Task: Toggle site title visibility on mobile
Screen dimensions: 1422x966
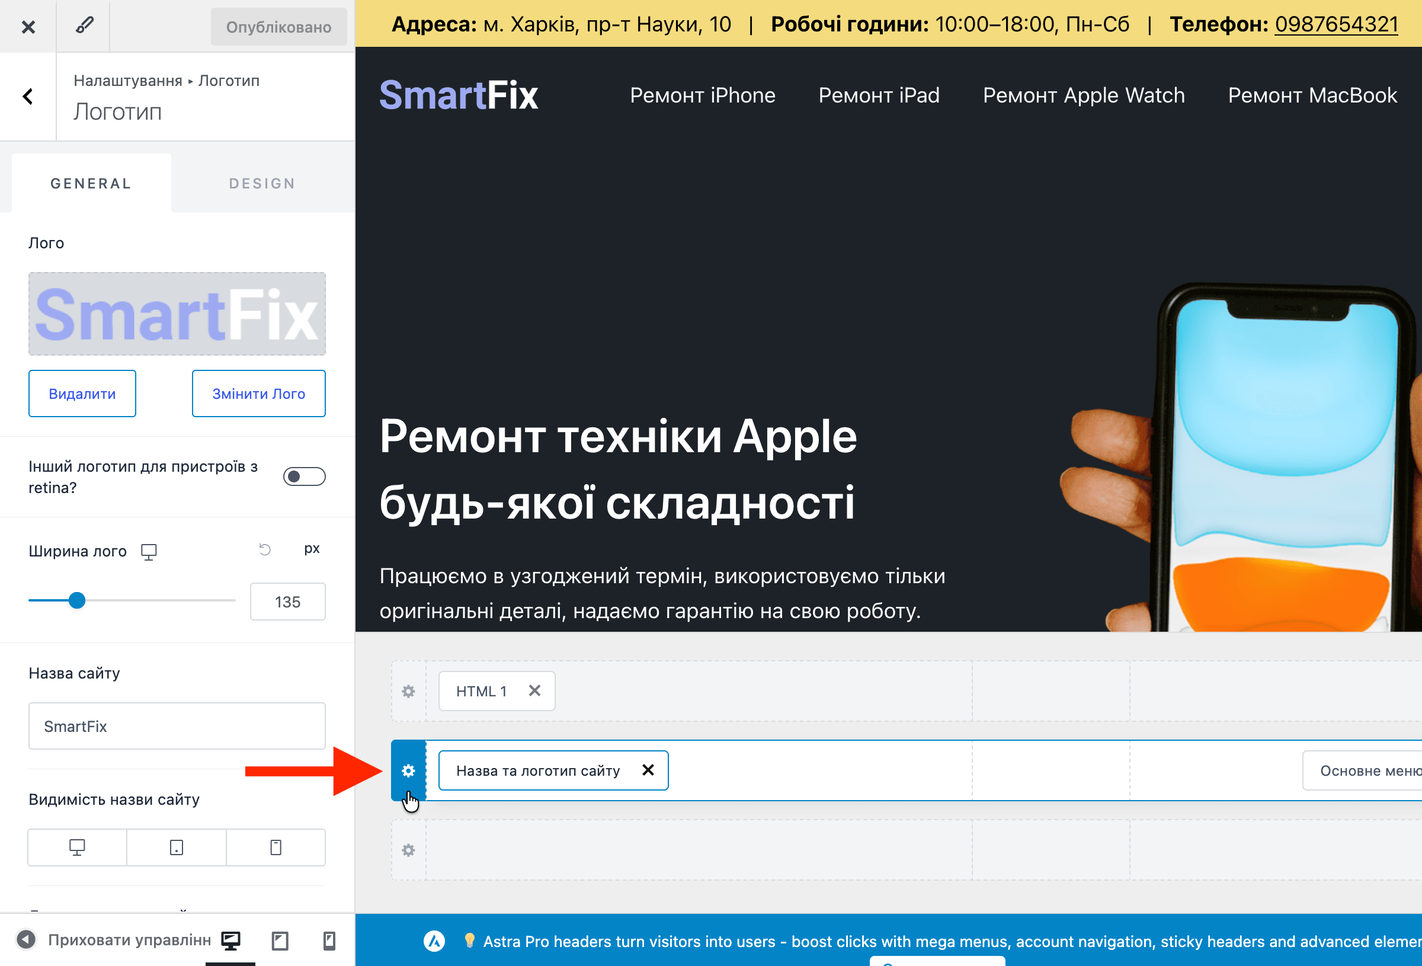Action: [x=276, y=847]
